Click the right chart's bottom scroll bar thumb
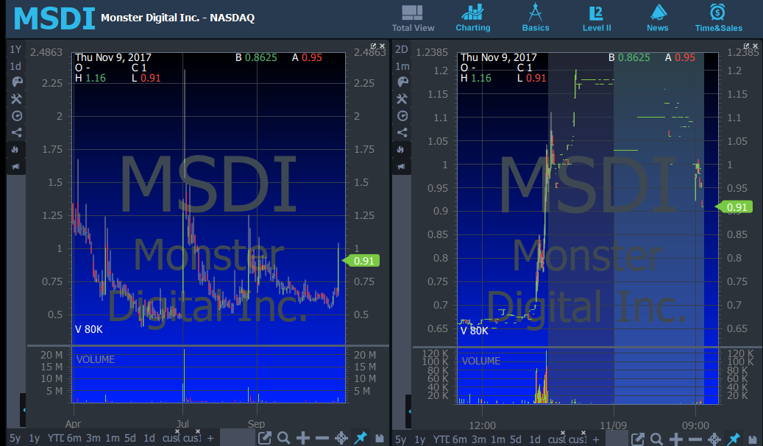 click(617, 439)
